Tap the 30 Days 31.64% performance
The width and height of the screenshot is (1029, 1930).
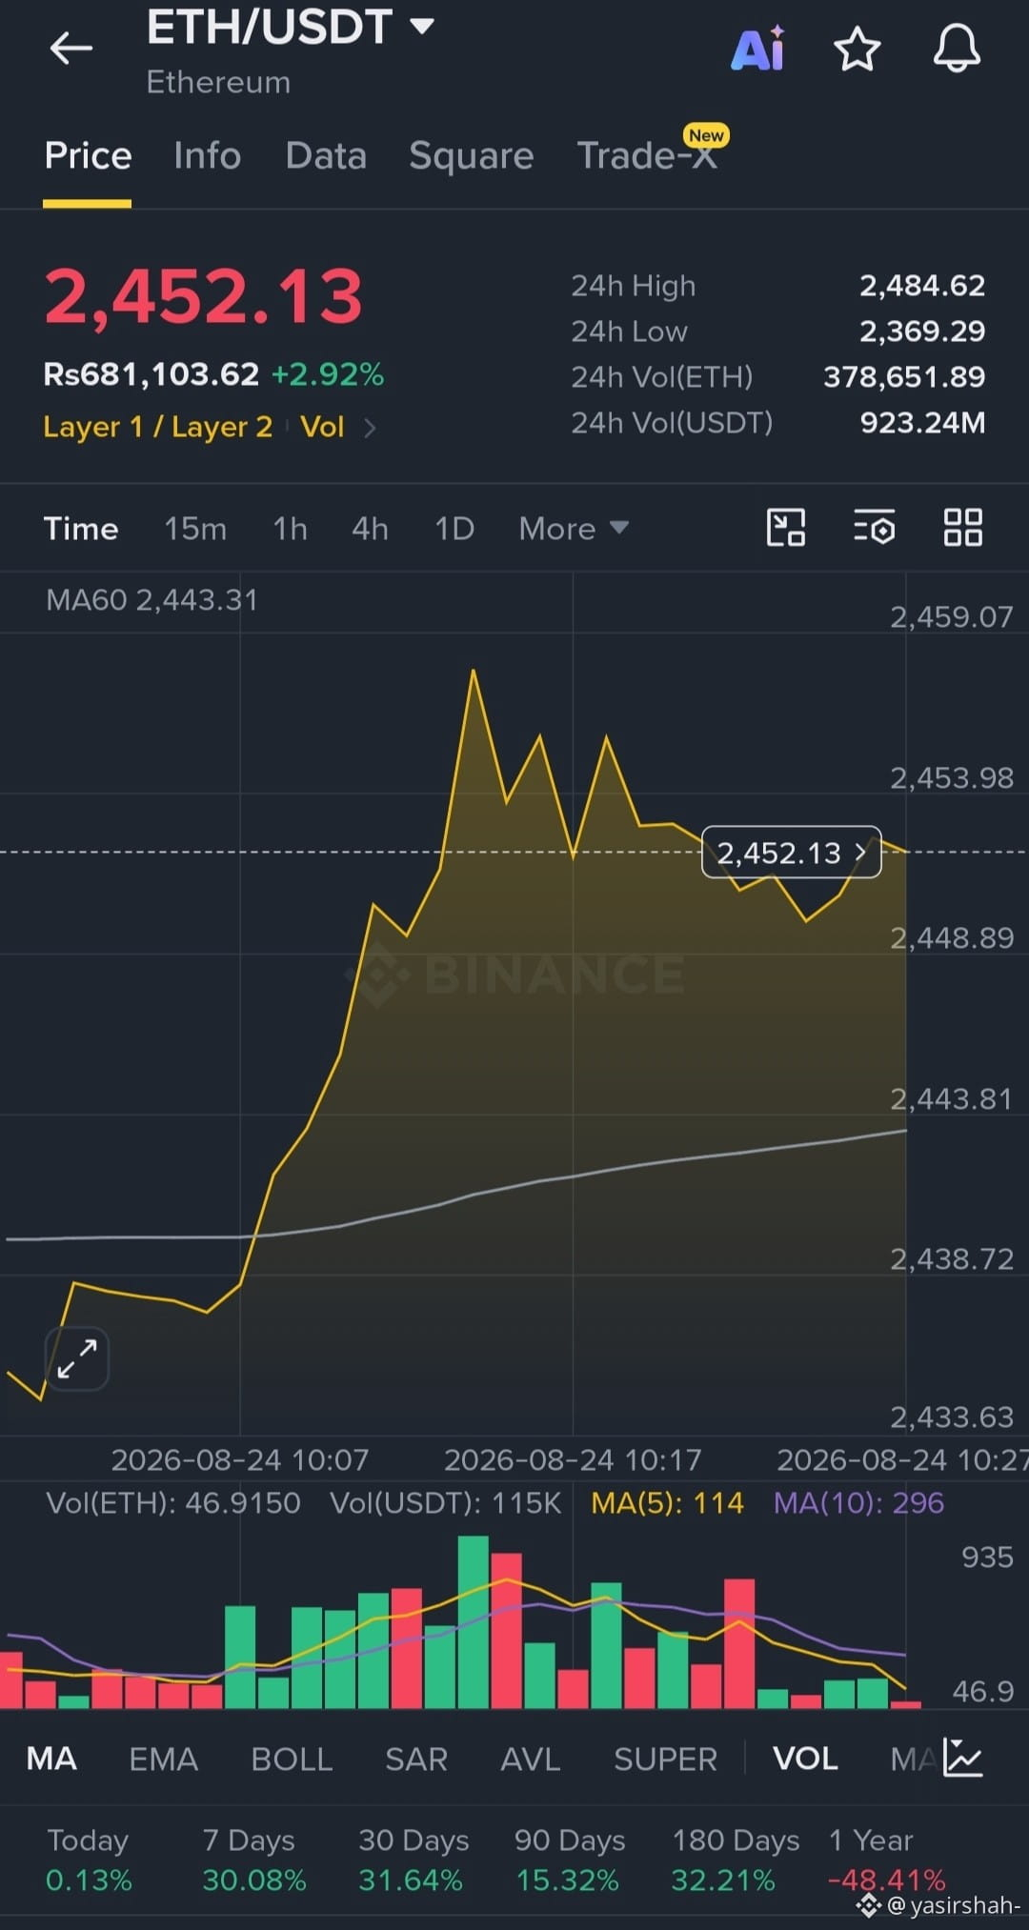(x=413, y=1860)
